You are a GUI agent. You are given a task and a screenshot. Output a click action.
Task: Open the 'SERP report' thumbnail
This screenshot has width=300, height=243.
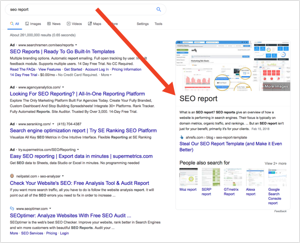pyautogui.click(x=211, y=177)
